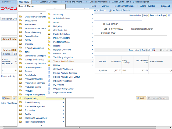Click the Save button
This screenshot has height=129, width=172.
click(x=6, y=98)
